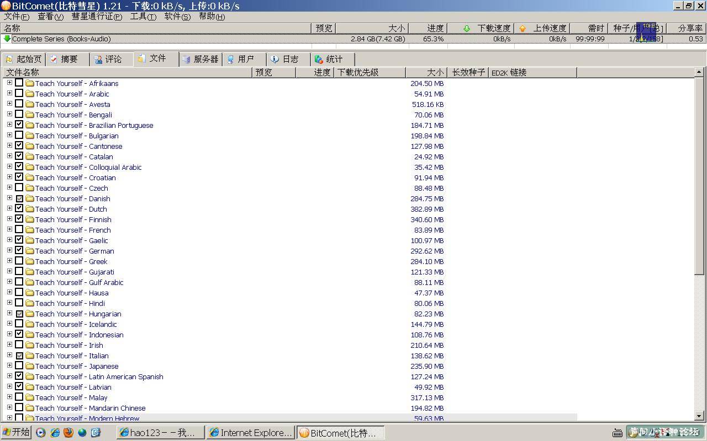Viewport: 707px width, 441px height.
Task: Expand the Teach Yourself - Catalan folder
Action: [9, 156]
